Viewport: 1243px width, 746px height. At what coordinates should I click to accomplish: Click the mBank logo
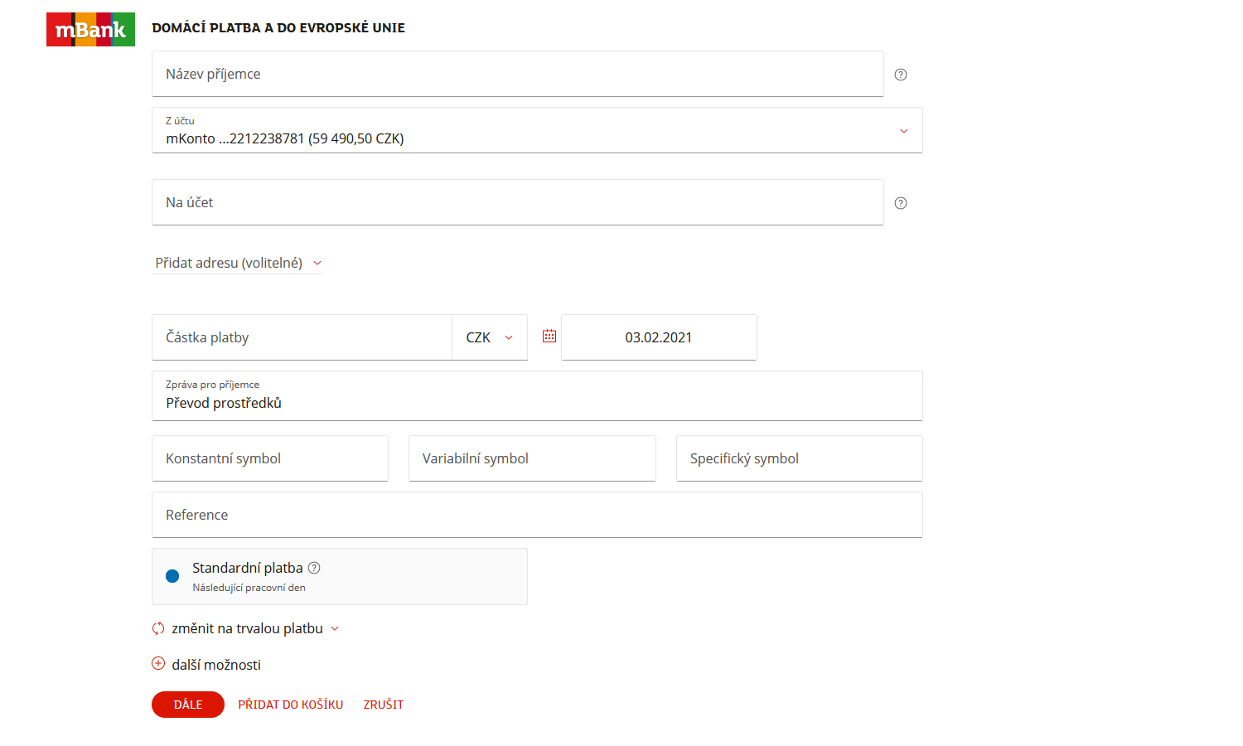tap(90, 30)
